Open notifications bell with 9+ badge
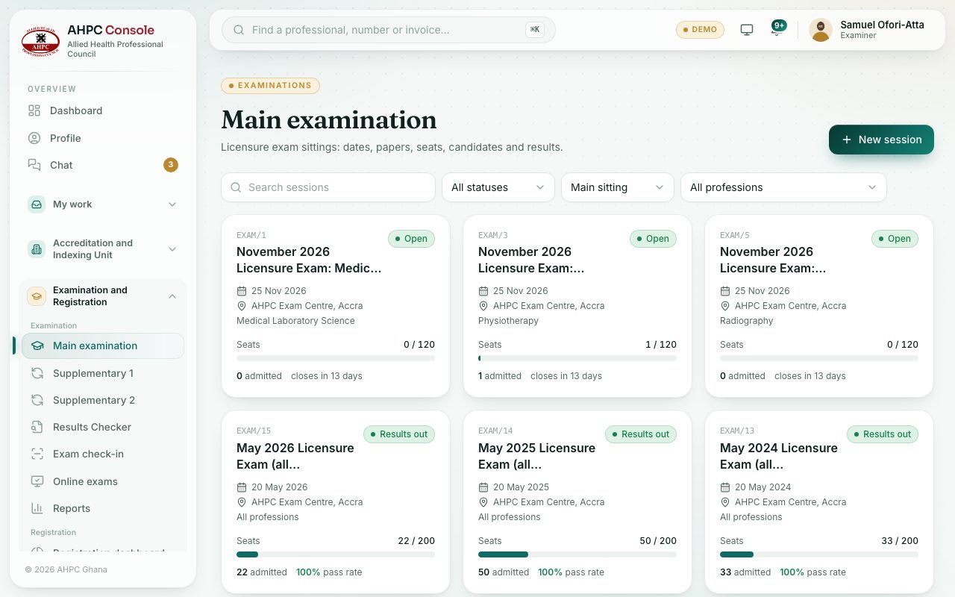The image size is (955, 597). click(x=777, y=30)
